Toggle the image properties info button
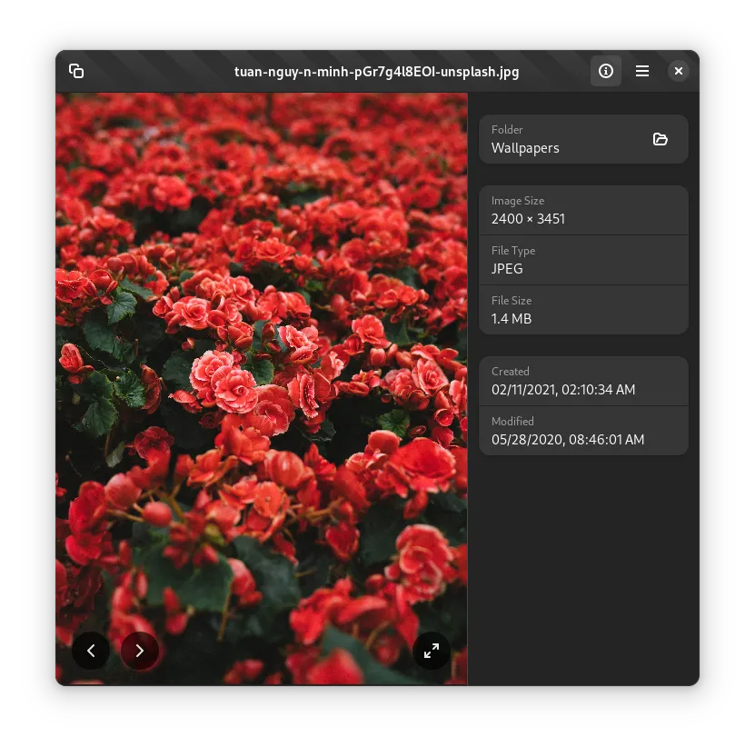This screenshot has height=747, width=755. tap(606, 71)
